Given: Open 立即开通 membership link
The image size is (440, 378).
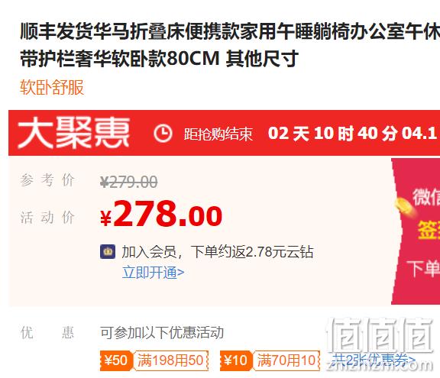Looking at the screenshot, I should point(153,273).
